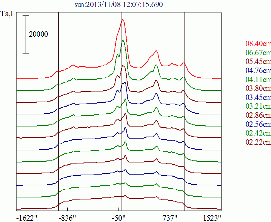271x222 pixels.
Task: Click the 04.11cm wavelength legend label
Action: click(x=258, y=79)
